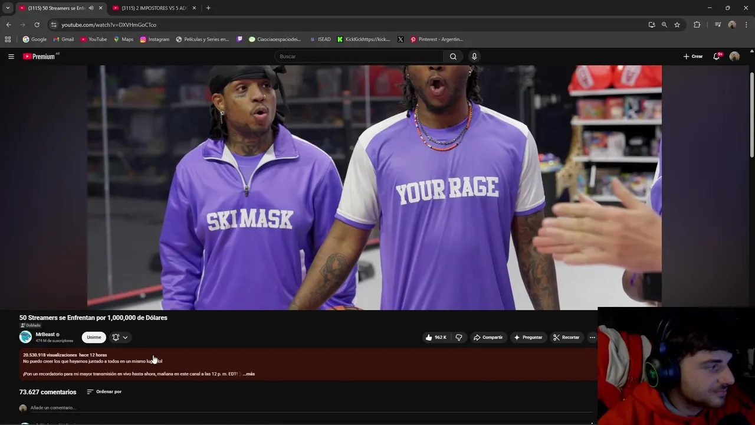
Task: Open media controls icon in toolbar
Action: click(718, 25)
